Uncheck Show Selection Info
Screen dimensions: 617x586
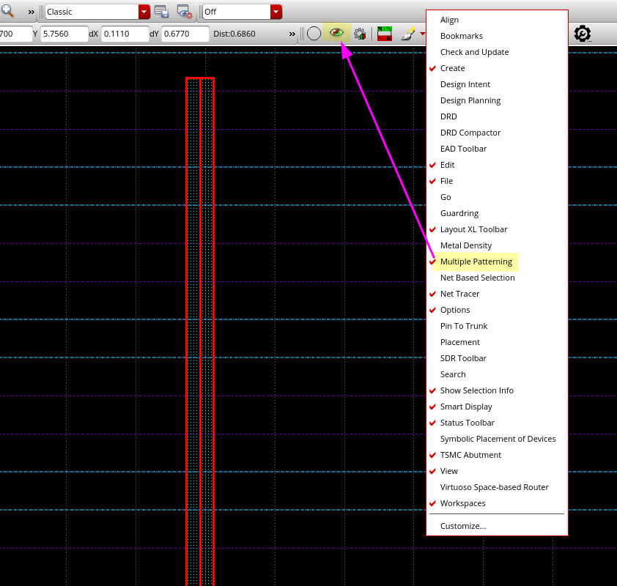click(x=476, y=390)
